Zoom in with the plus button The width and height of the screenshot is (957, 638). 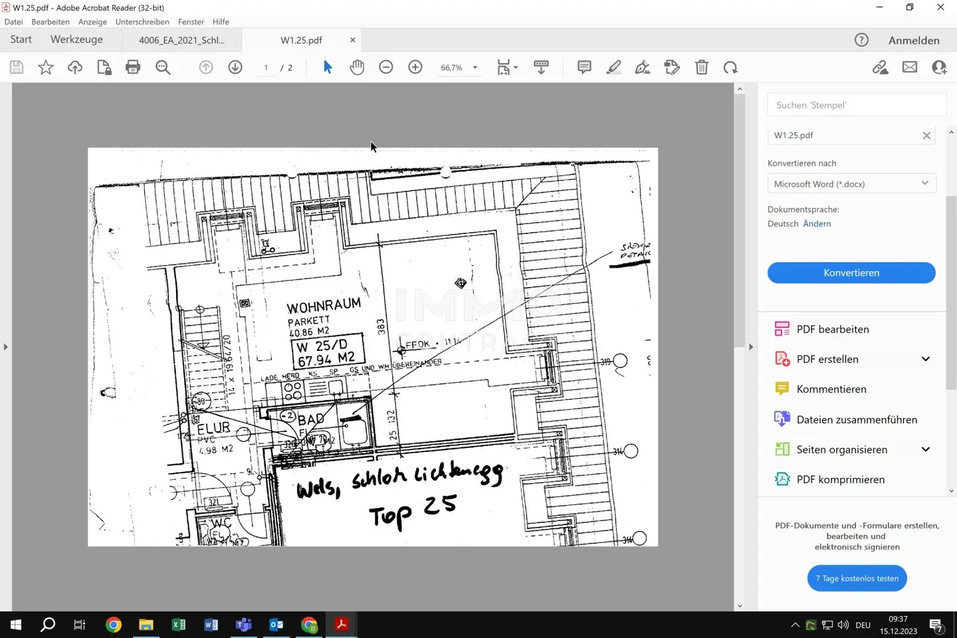click(x=415, y=67)
